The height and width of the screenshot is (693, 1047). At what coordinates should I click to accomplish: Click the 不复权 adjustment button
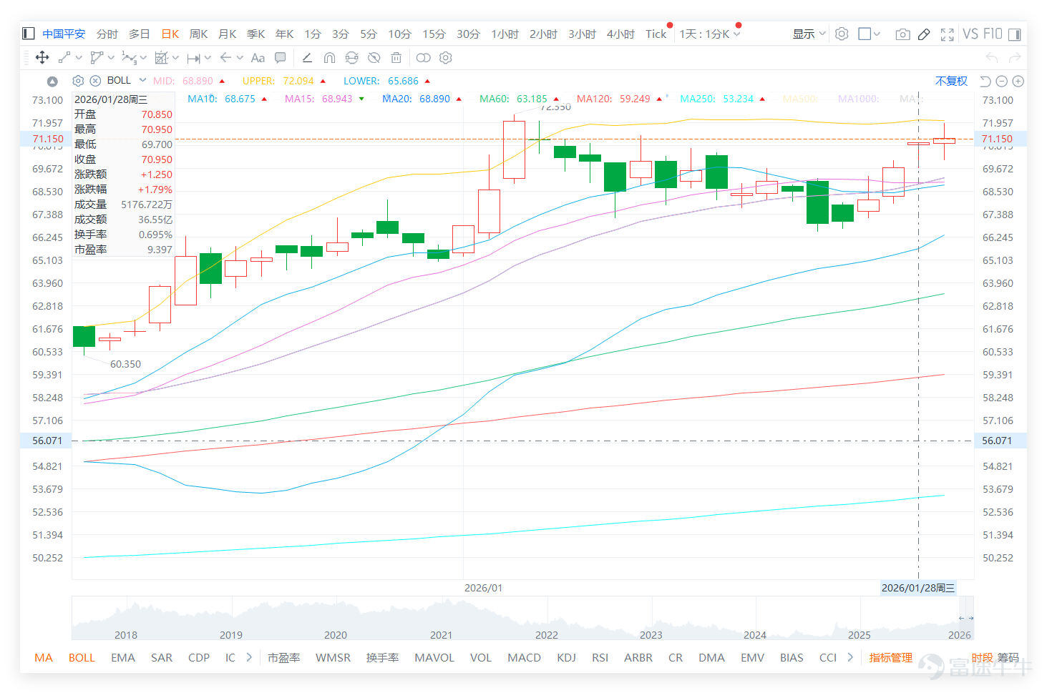pos(951,81)
